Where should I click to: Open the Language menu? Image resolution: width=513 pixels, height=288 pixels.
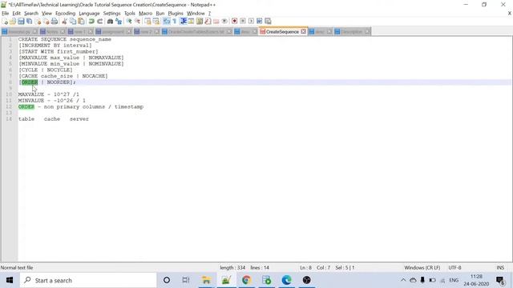pyautogui.click(x=89, y=14)
